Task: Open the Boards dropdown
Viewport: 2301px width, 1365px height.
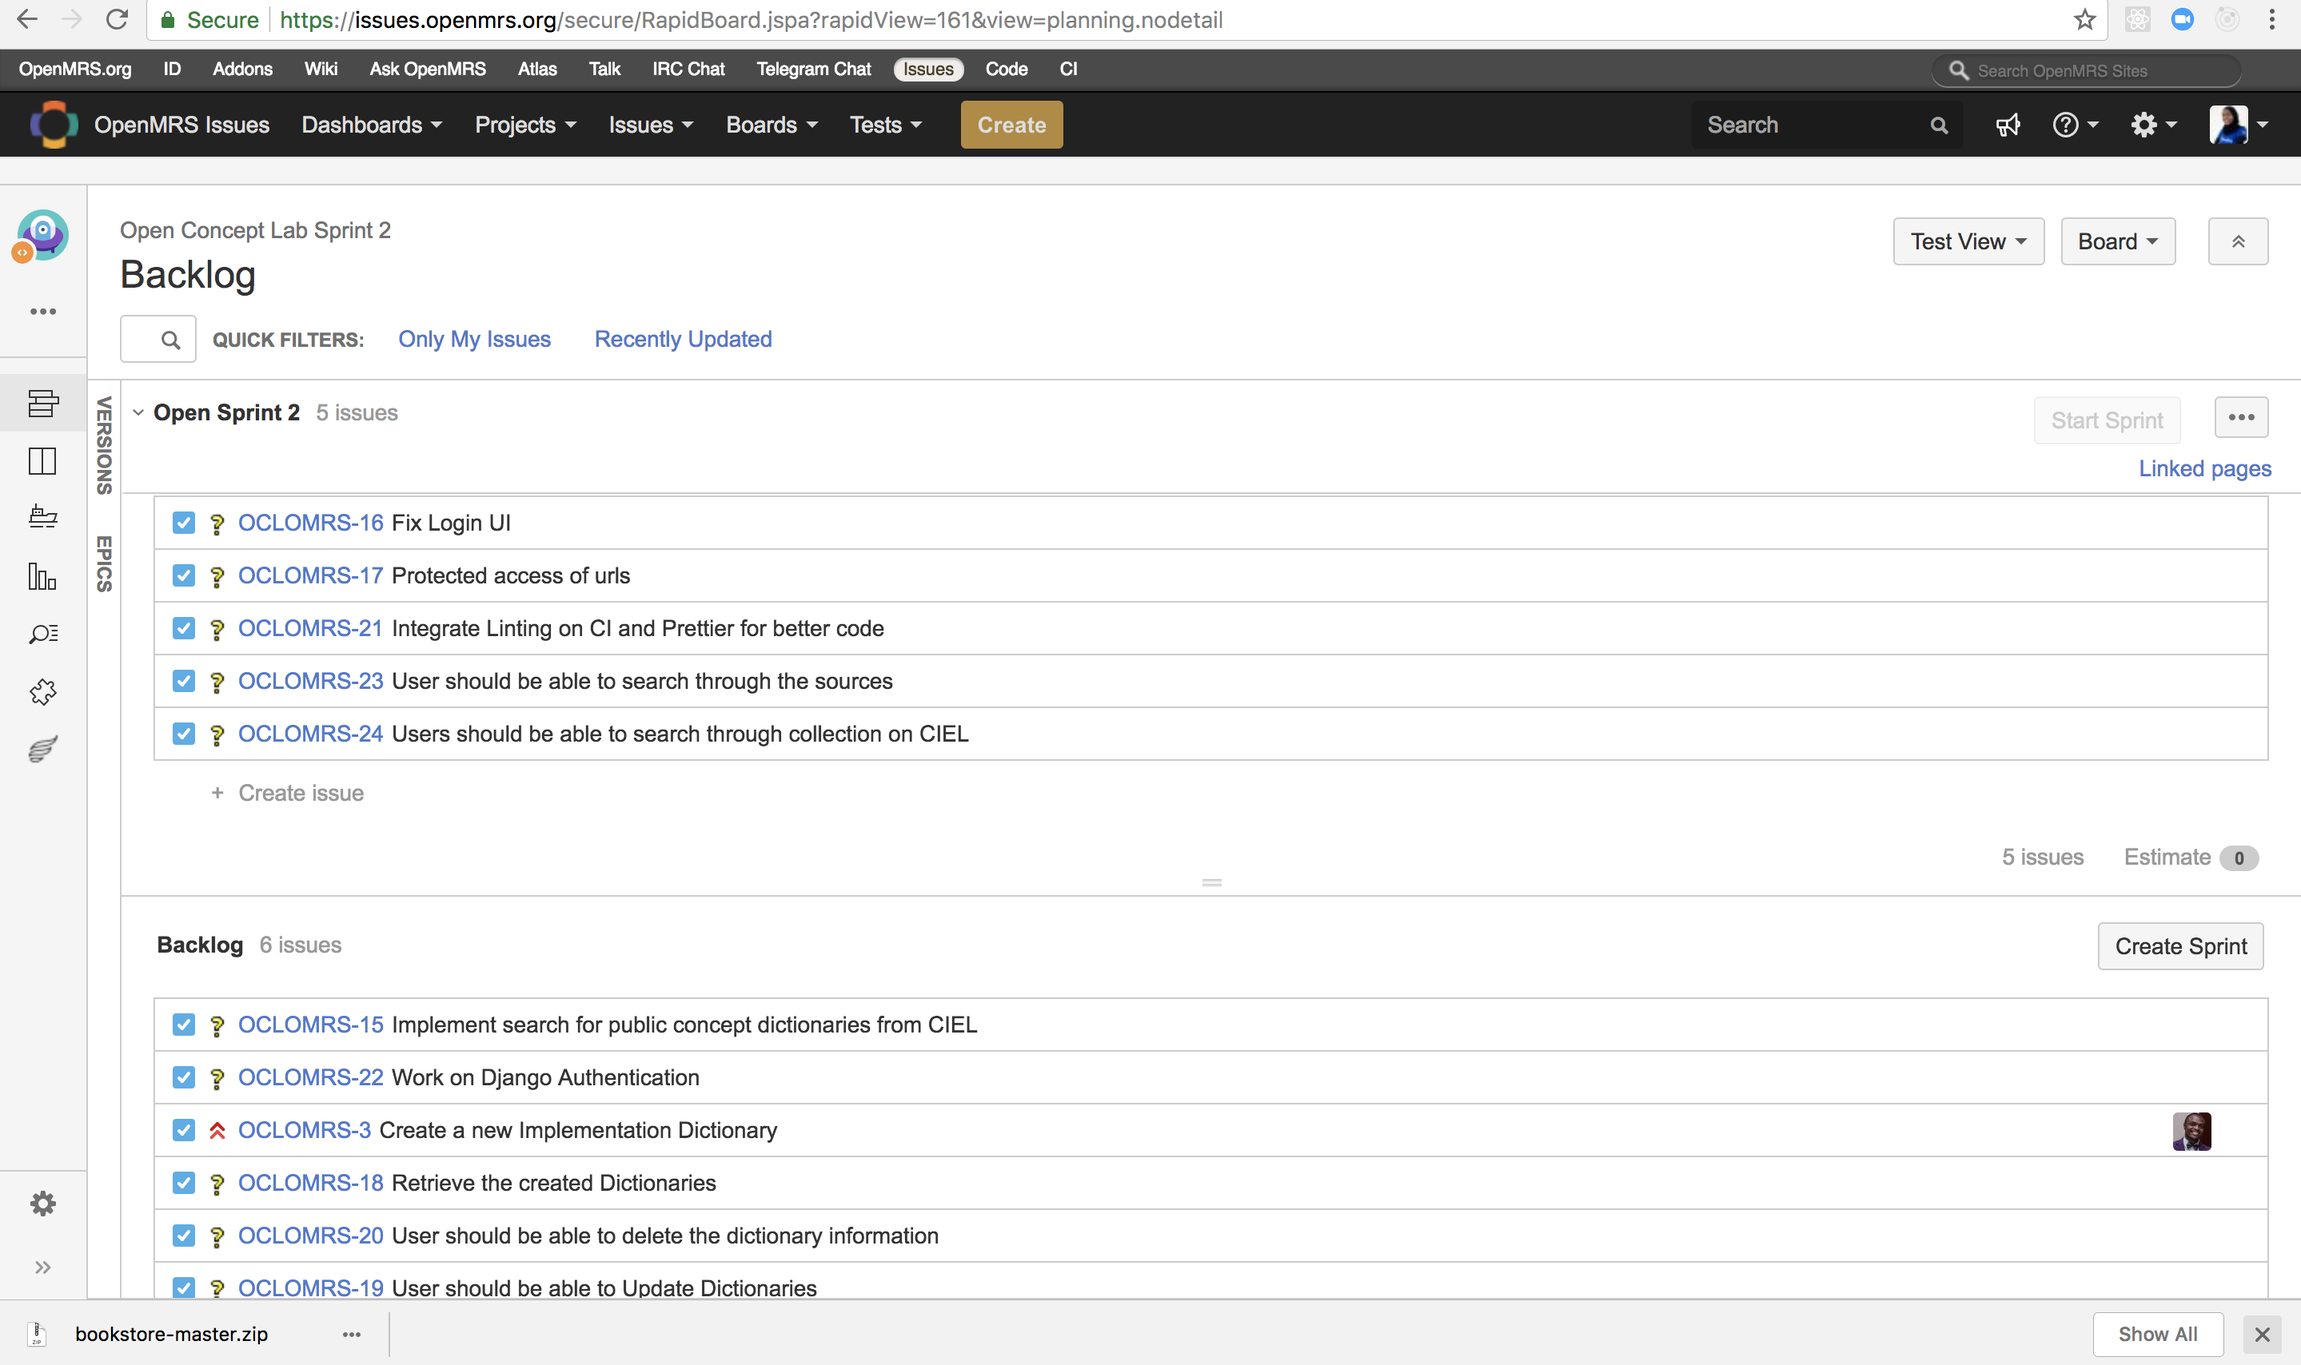Action: pyautogui.click(x=771, y=125)
